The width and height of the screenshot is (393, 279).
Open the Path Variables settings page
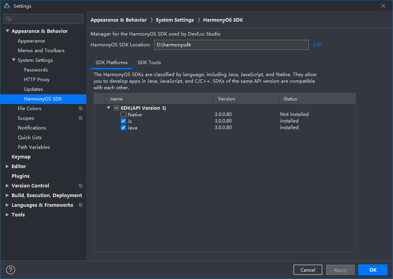pyautogui.click(x=34, y=147)
